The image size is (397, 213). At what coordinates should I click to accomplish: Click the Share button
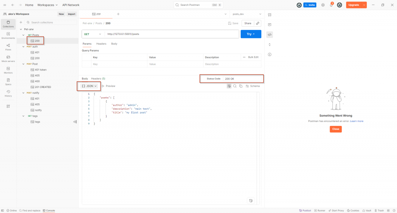click(248, 23)
